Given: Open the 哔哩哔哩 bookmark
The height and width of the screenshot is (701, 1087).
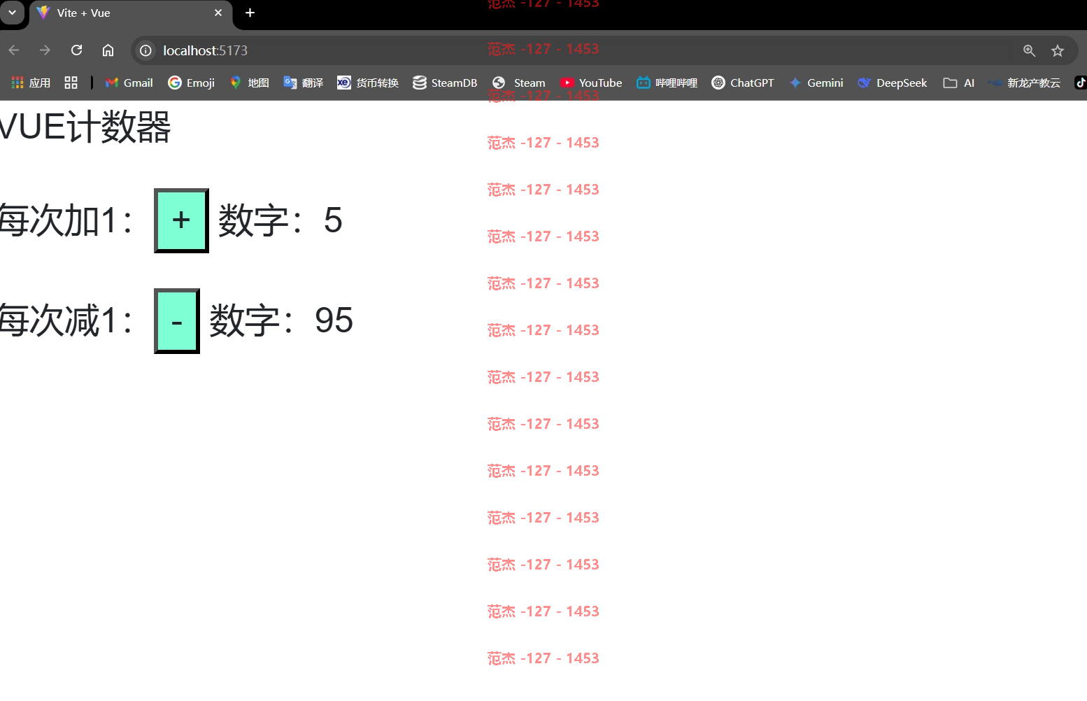Looking at the screenshot, I should [667, 83].
